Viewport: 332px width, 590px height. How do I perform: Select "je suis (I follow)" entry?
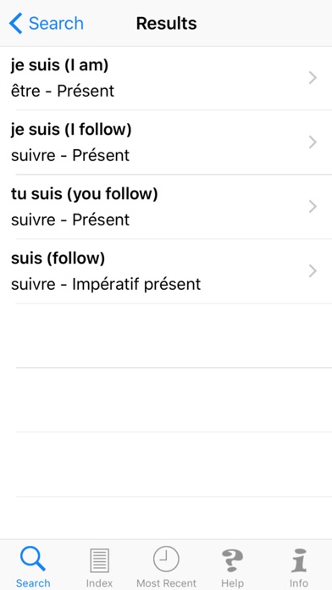coord(166,142)
